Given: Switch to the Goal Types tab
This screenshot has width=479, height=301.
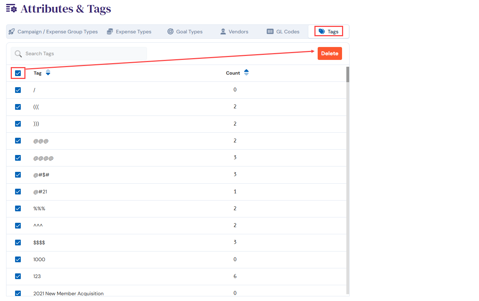Looking at the screenshot, I should pos(185,32).
